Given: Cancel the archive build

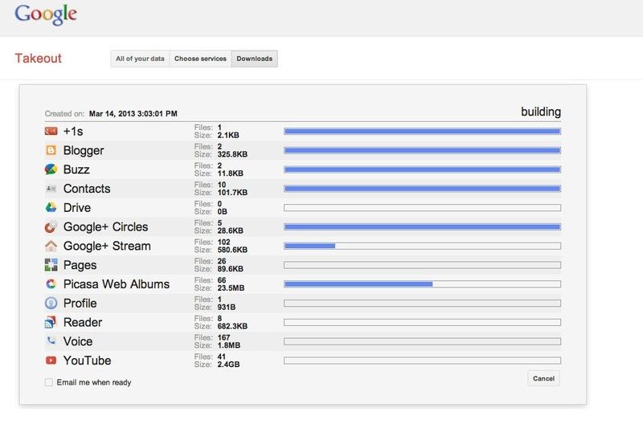Looking at the screenshot, I should point(543,378).
